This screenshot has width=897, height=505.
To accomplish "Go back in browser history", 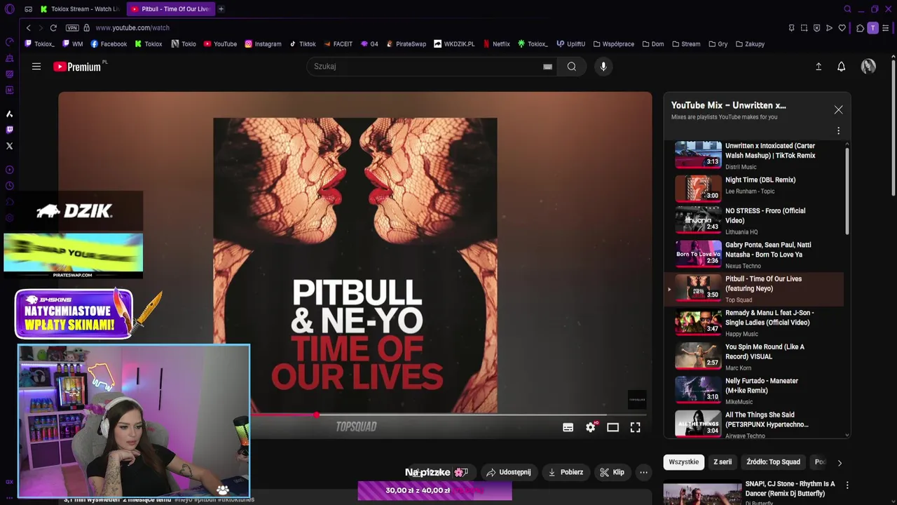I will 28,28.
